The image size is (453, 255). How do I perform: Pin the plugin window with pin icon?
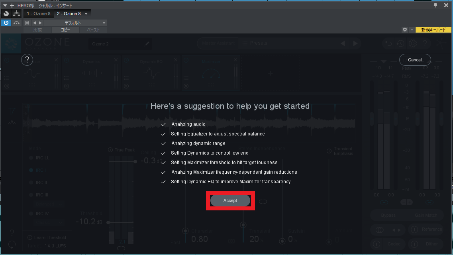435,5
